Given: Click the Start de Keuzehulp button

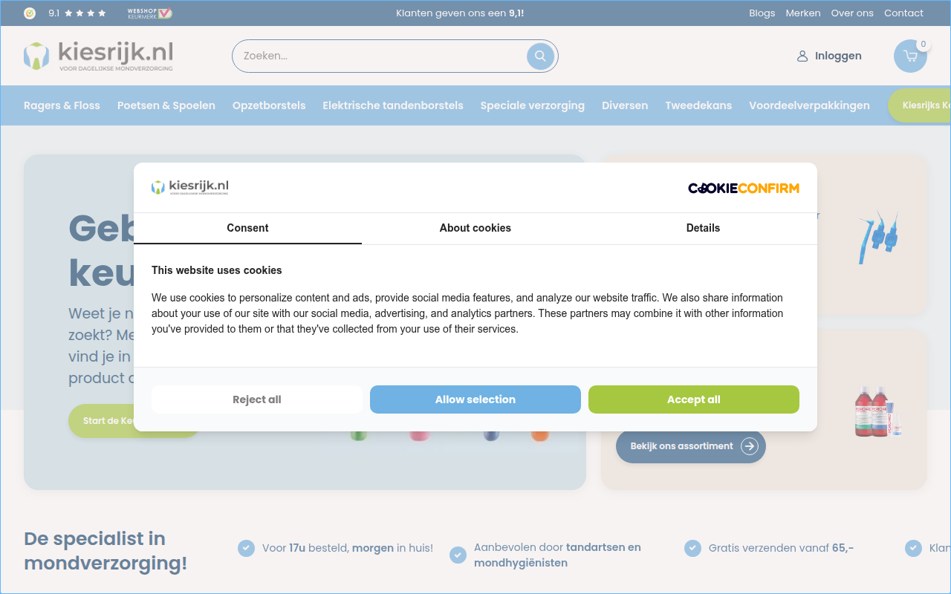Looking at the screenshot, I should pos(102,421).
